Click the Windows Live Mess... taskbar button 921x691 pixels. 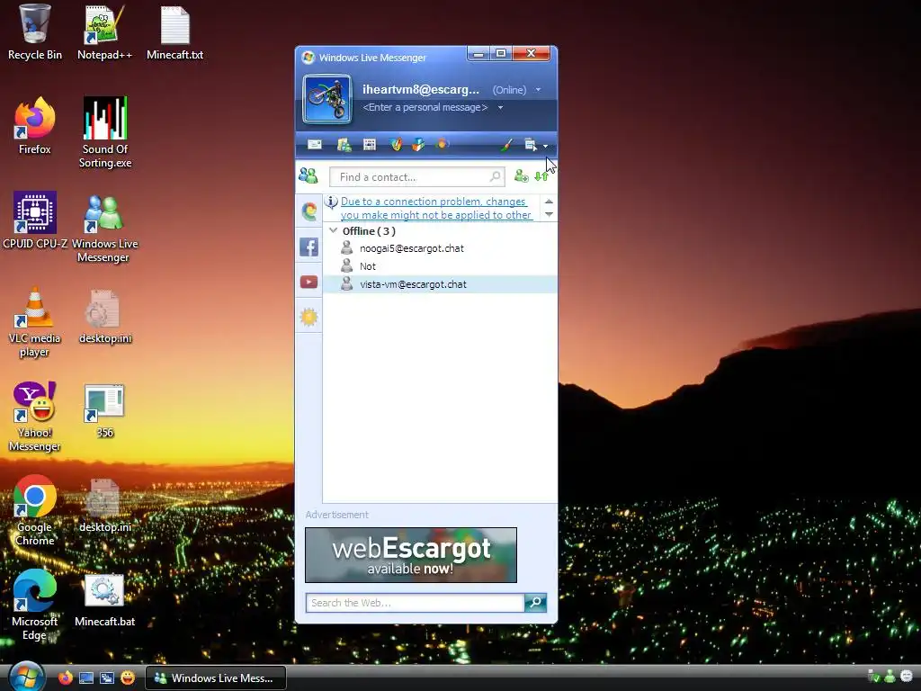point(216,678)
